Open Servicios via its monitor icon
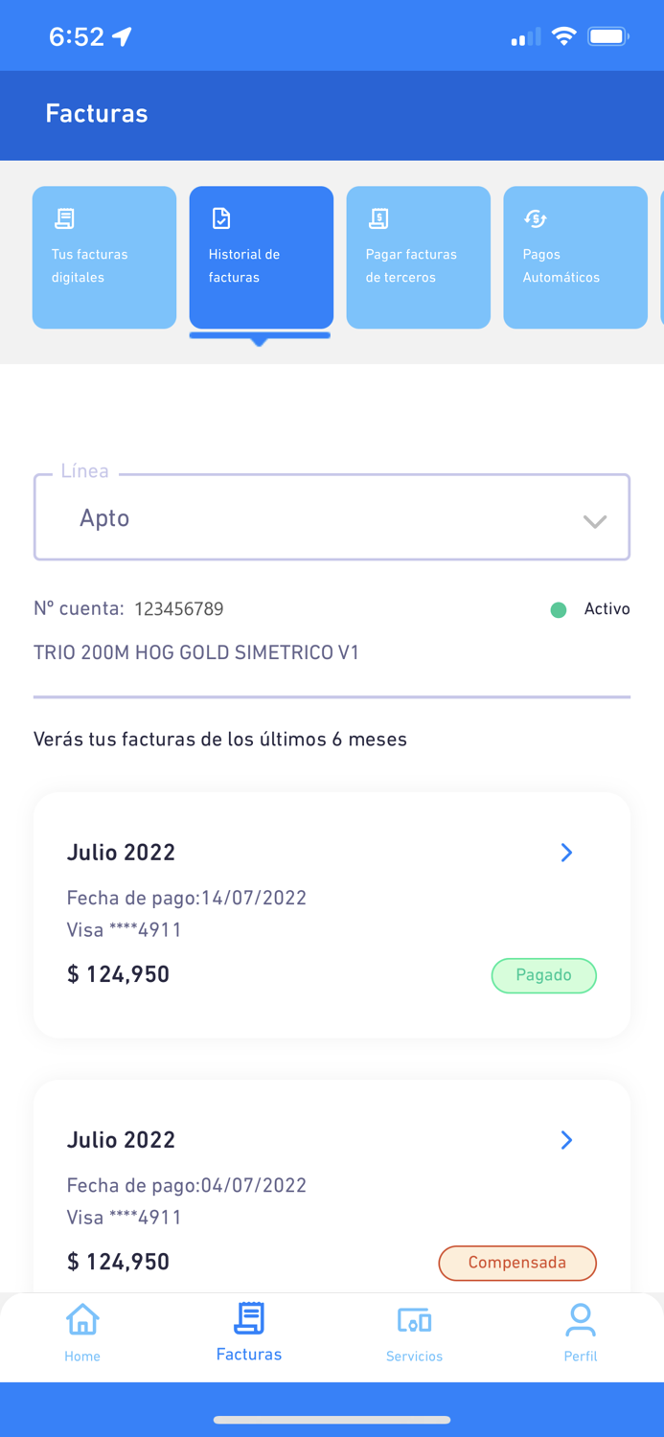Viewport: 664px width, 1437px height. pyautogui.click(x=414, y=1319)
